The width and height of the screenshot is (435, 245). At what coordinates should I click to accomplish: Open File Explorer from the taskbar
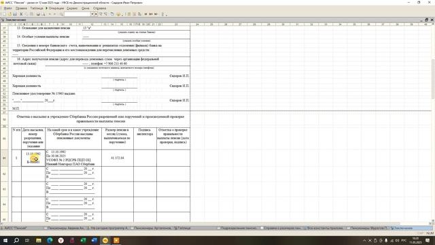[39, 240]
